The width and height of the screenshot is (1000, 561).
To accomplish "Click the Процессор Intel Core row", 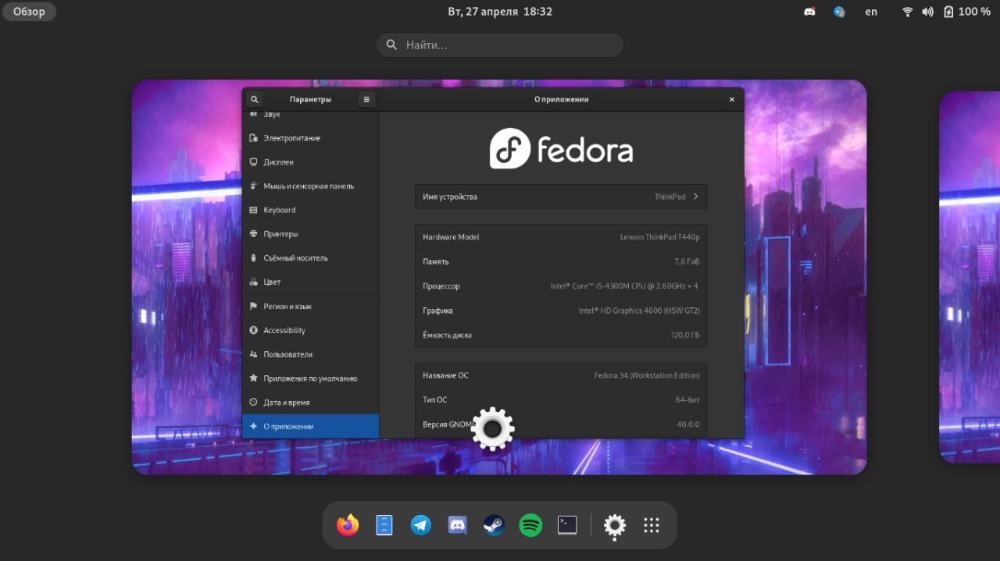I will click(561, 286).
